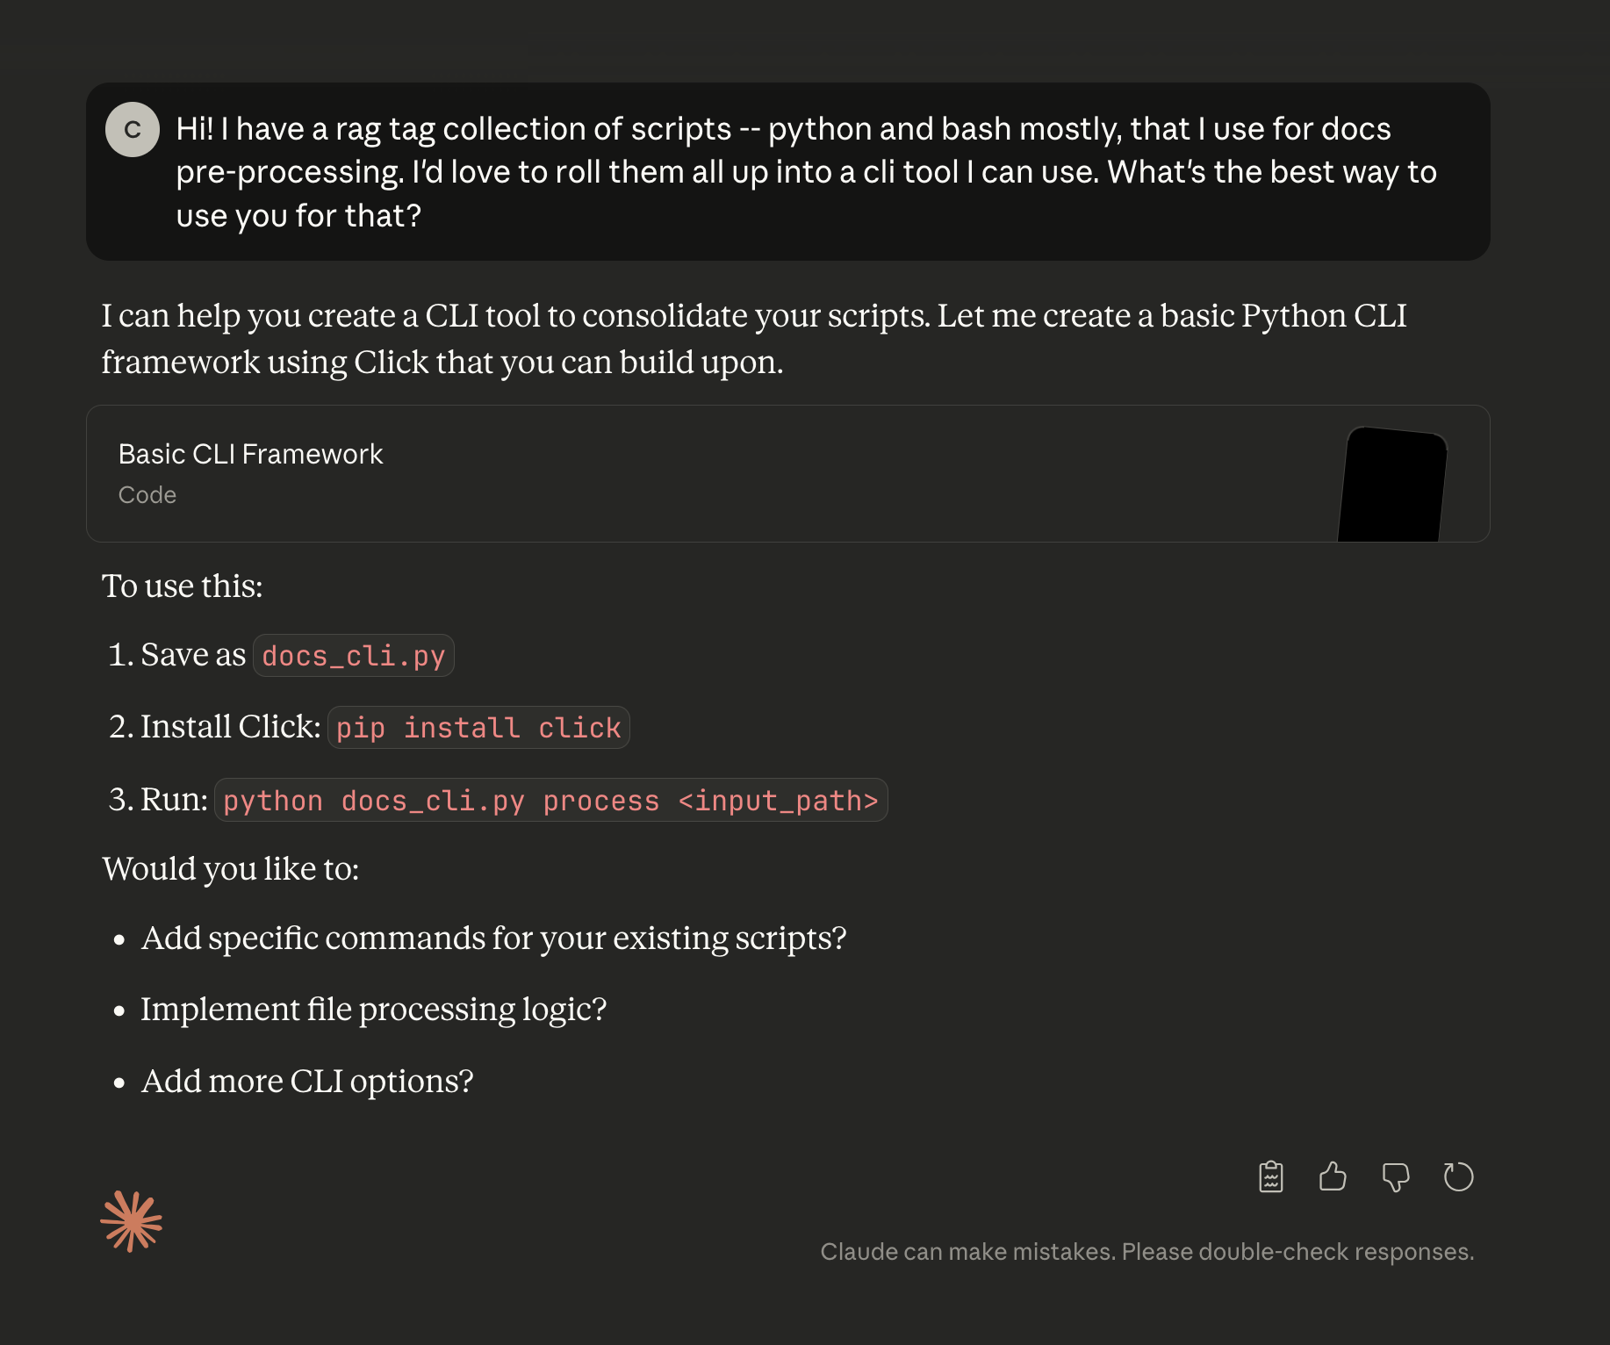This screenshot has height=1345, width=1610.
Task: Select the python docs_cli.py process command
Action: coord(550,800)
